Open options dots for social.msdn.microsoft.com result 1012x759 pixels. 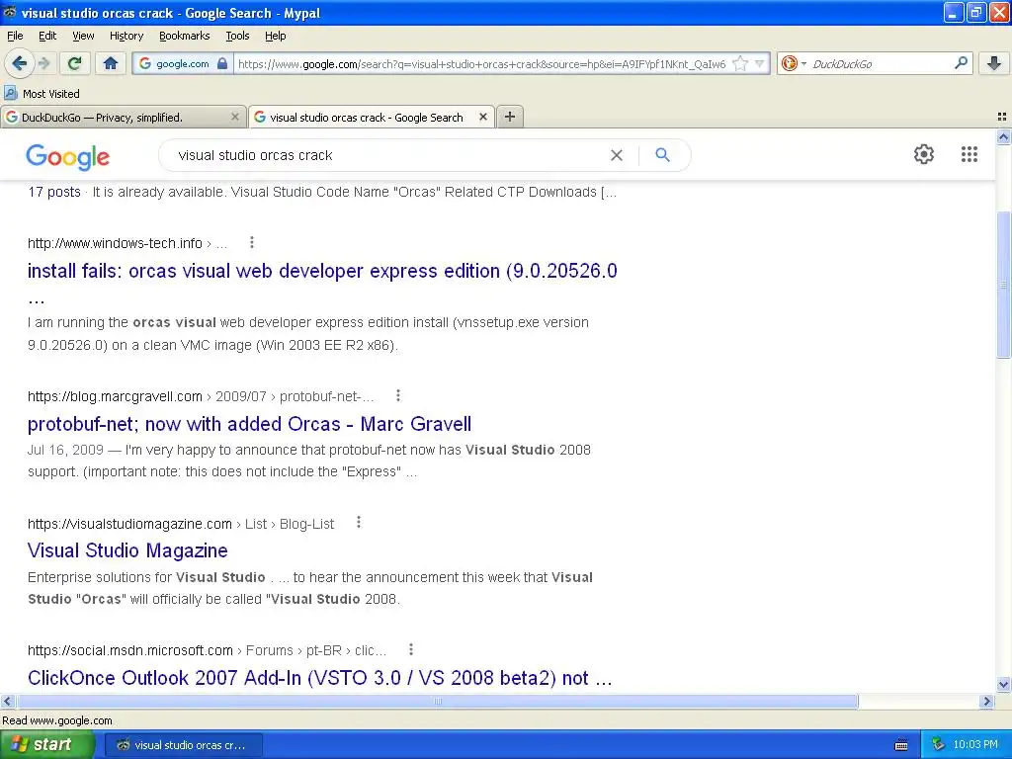click(411, 650)
